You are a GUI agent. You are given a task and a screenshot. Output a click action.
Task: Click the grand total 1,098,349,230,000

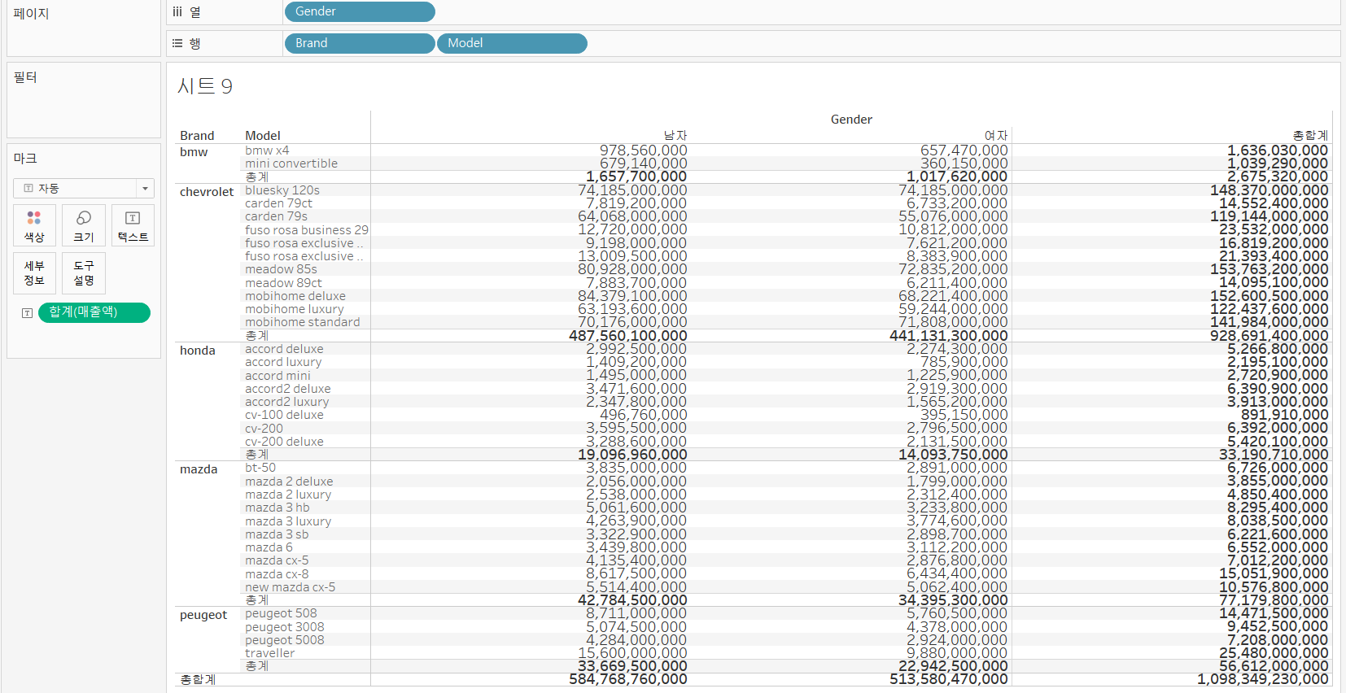(1263, 679)
